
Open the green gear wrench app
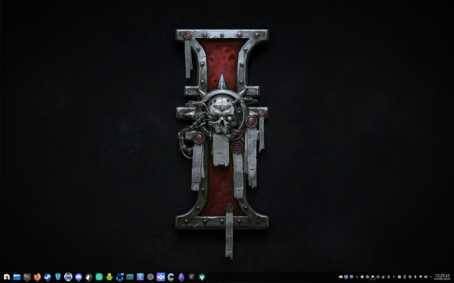[x=202, y=277]
